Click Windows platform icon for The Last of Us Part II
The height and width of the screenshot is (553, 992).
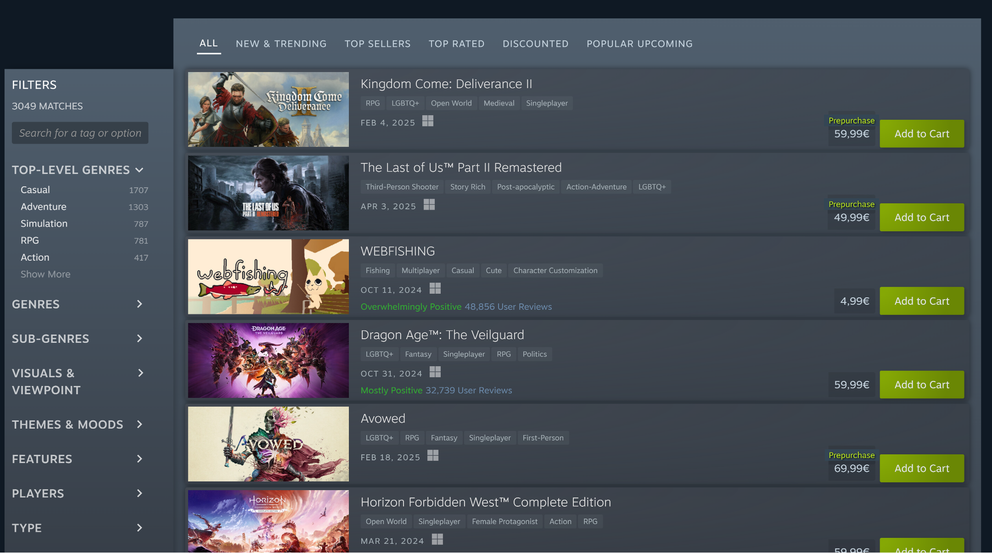click(429, 205)
